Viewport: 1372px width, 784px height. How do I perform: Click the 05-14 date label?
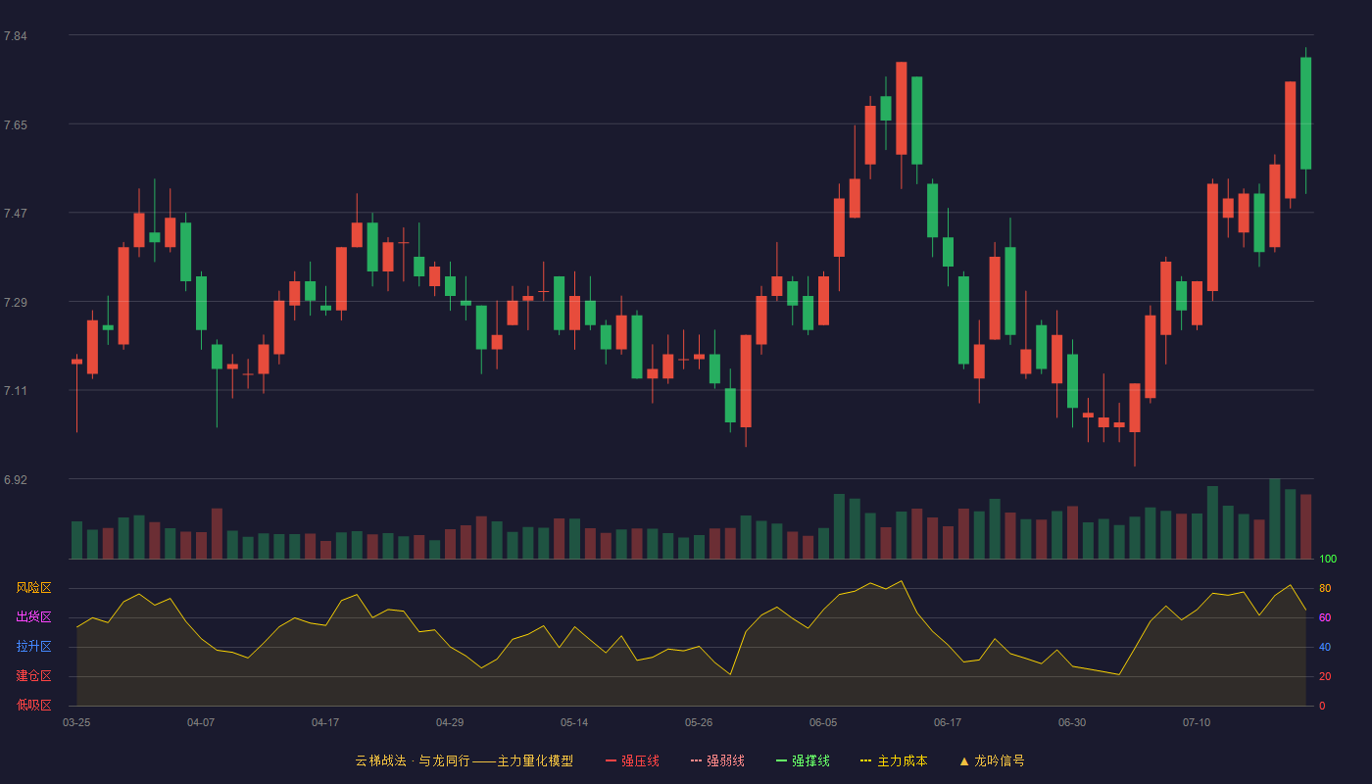[574, 722]
